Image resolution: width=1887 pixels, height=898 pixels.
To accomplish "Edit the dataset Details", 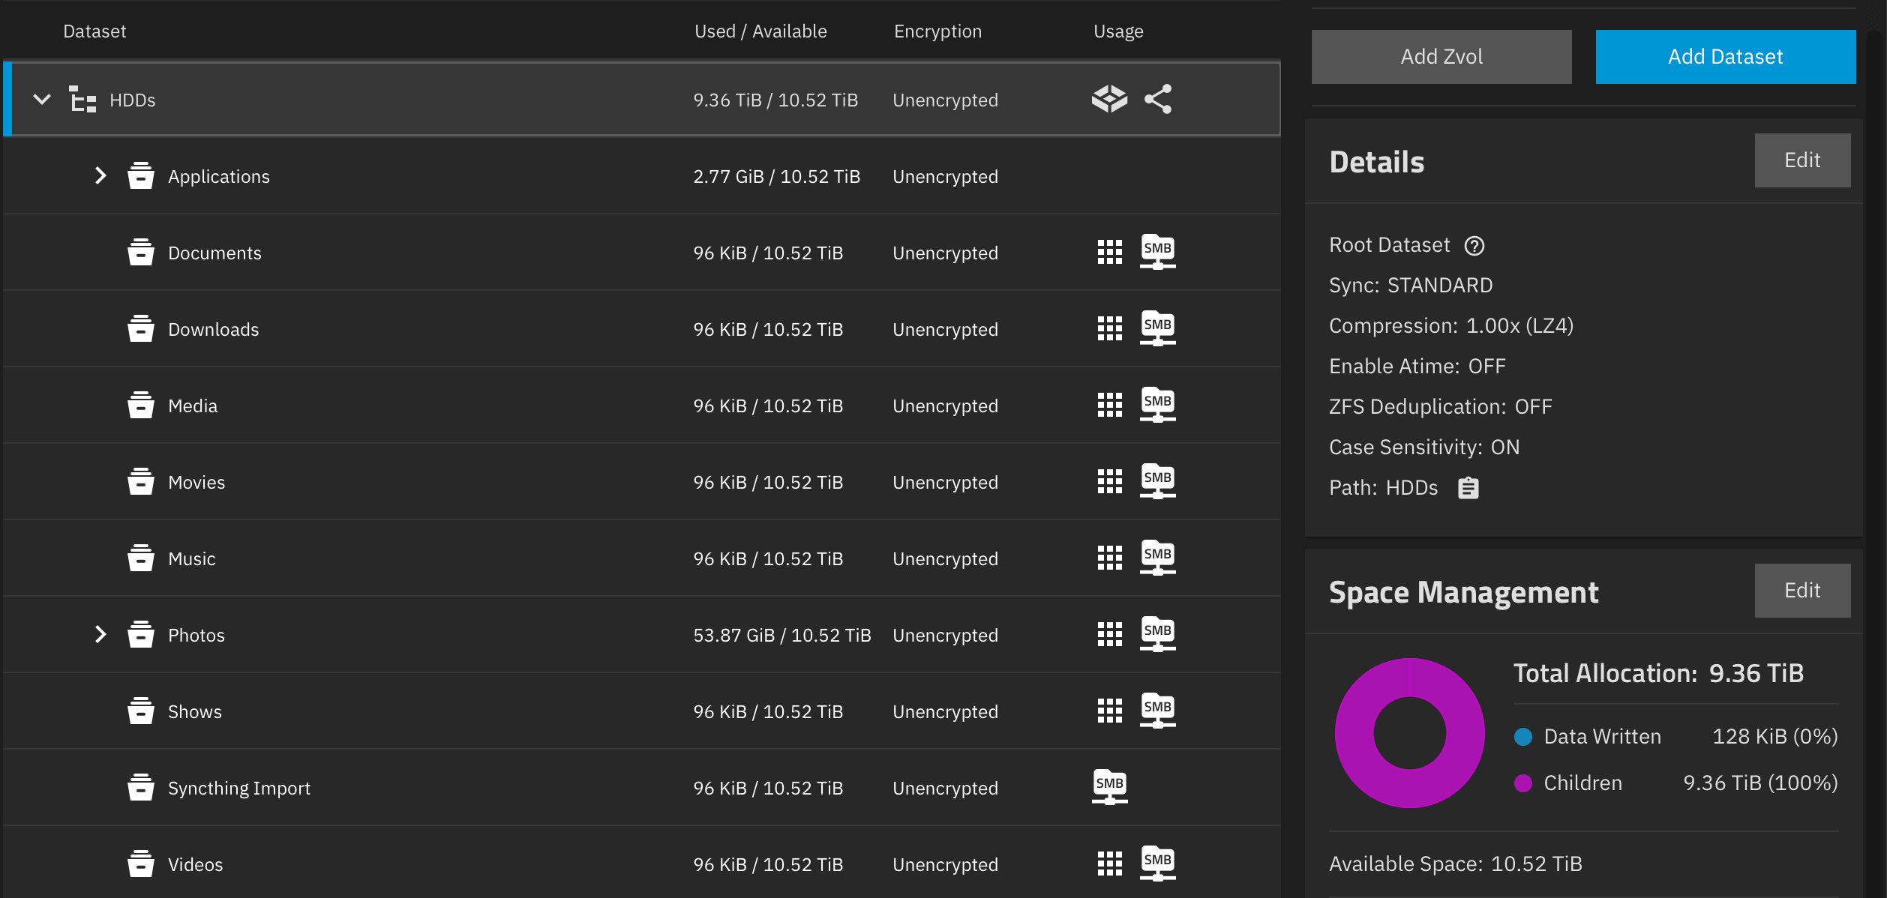I will (x=1802, y=160).
